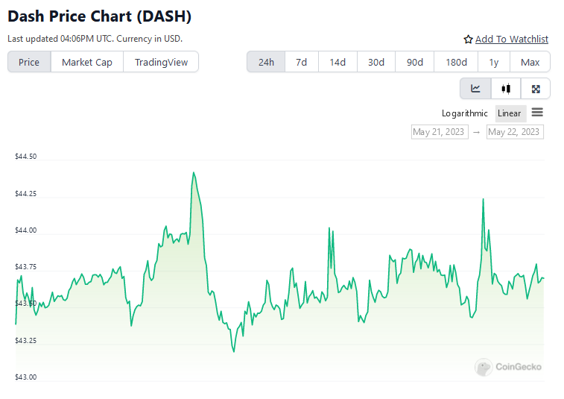Switch to line chart view icon
Screen dimensions: 564x399
click(x=475, y=89)
